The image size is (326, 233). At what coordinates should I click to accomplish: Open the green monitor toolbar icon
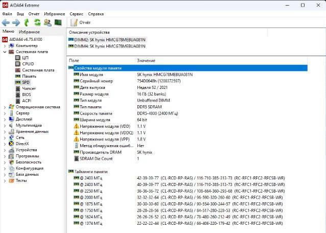[x=58, y=22]
